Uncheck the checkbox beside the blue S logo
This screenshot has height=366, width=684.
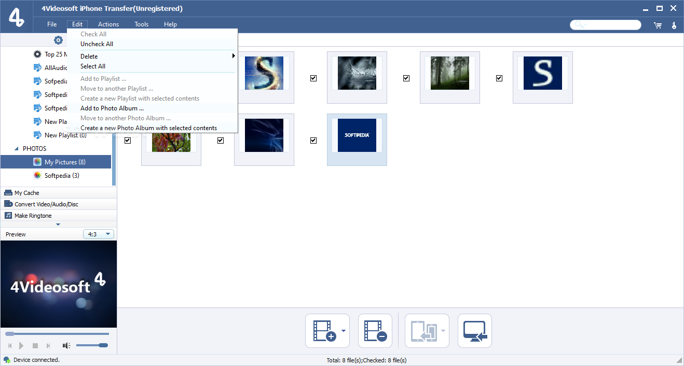pyautogui.click(x=499, y=78)
